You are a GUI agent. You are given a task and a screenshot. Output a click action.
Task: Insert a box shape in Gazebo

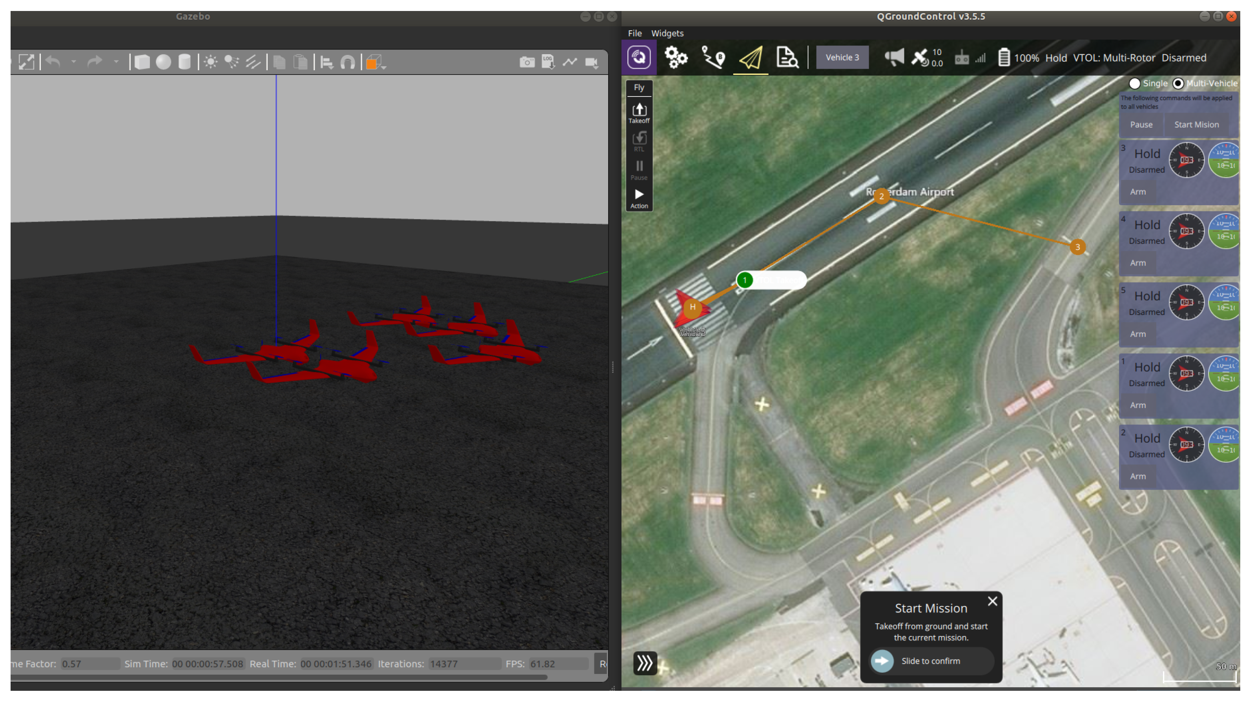(x=142, y=62)
